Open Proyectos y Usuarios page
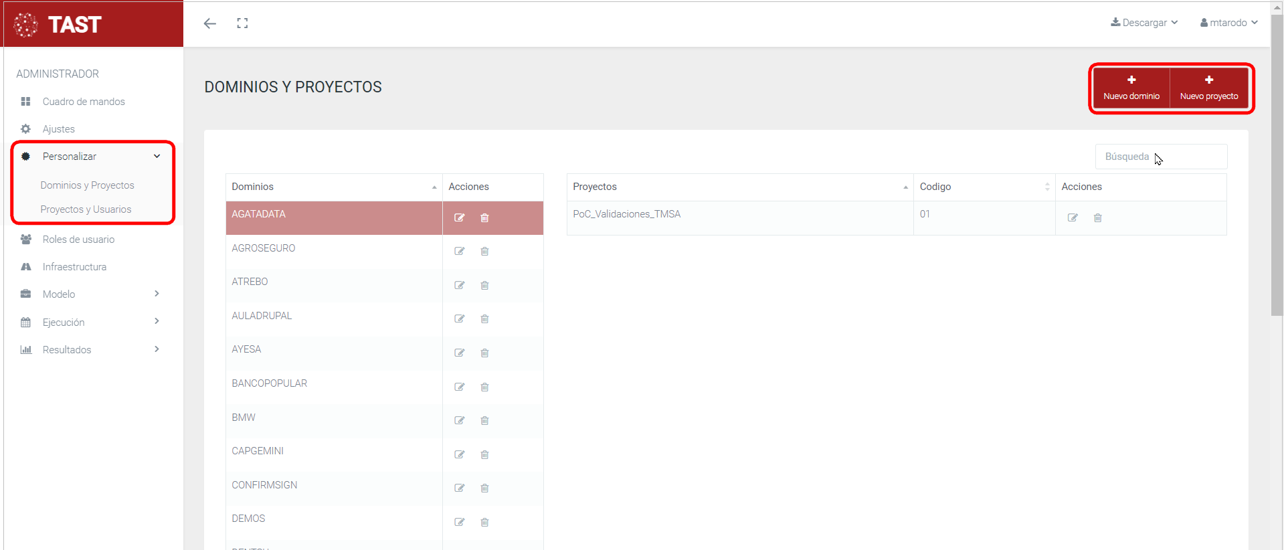Screen dimensions: 1284x550 click(86, 209)
